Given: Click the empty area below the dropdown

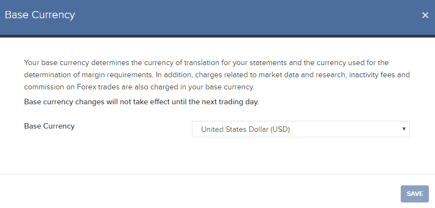Looking at the screenshot, I should pyautogui.click(x=301, y=155).
